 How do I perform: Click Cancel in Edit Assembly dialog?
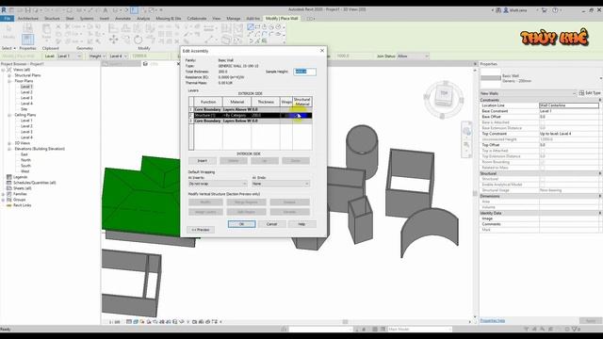(272, 224)
